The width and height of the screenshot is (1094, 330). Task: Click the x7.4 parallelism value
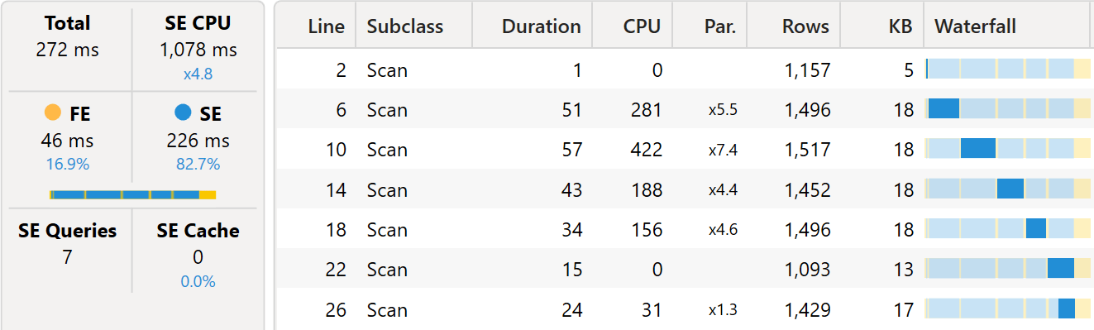[723, 150]
